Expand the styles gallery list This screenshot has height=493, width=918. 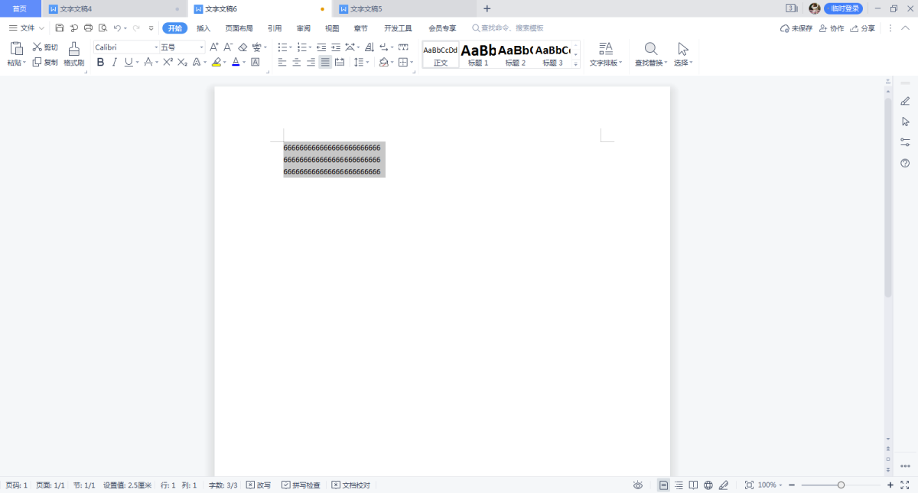[x=576, y=64]
